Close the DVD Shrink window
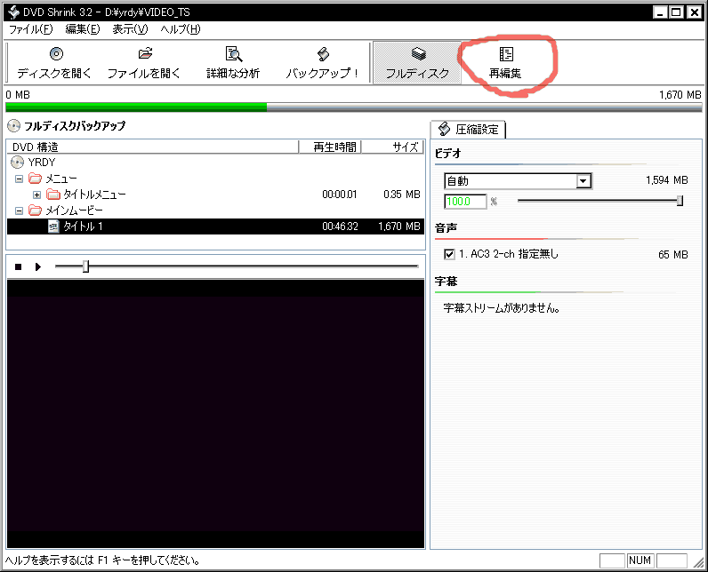The image size is (708, 572). pos(694,12)
